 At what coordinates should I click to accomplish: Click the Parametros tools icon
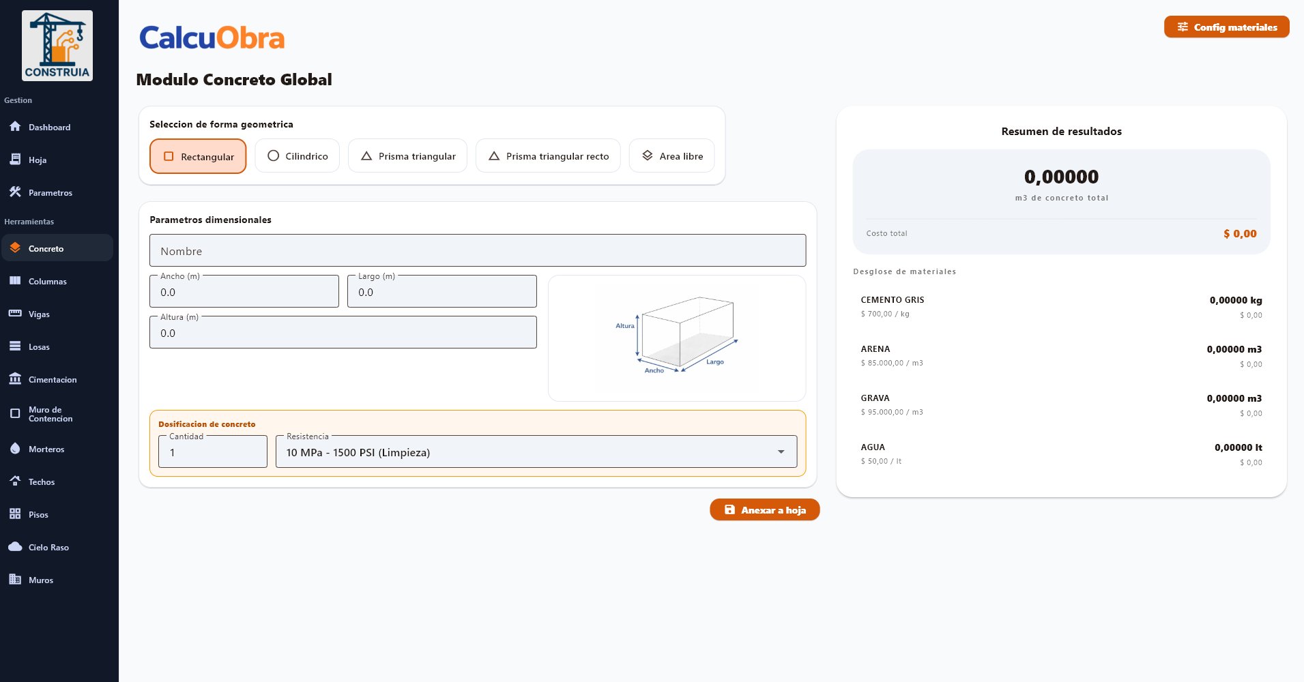[15, 192]
